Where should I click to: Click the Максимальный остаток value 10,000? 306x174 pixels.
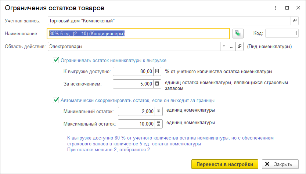[x=136, y=124]
